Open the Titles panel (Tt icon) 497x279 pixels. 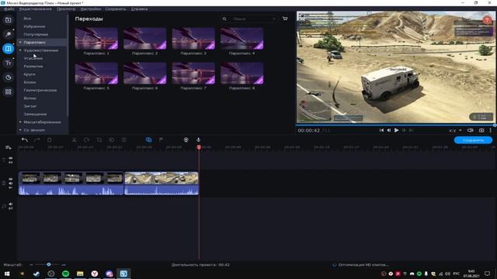click(x=9, y=63)
